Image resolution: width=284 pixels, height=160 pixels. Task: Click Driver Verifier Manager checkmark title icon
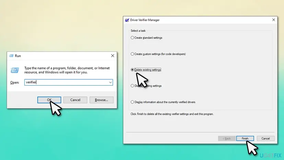(x=127, y=20)
